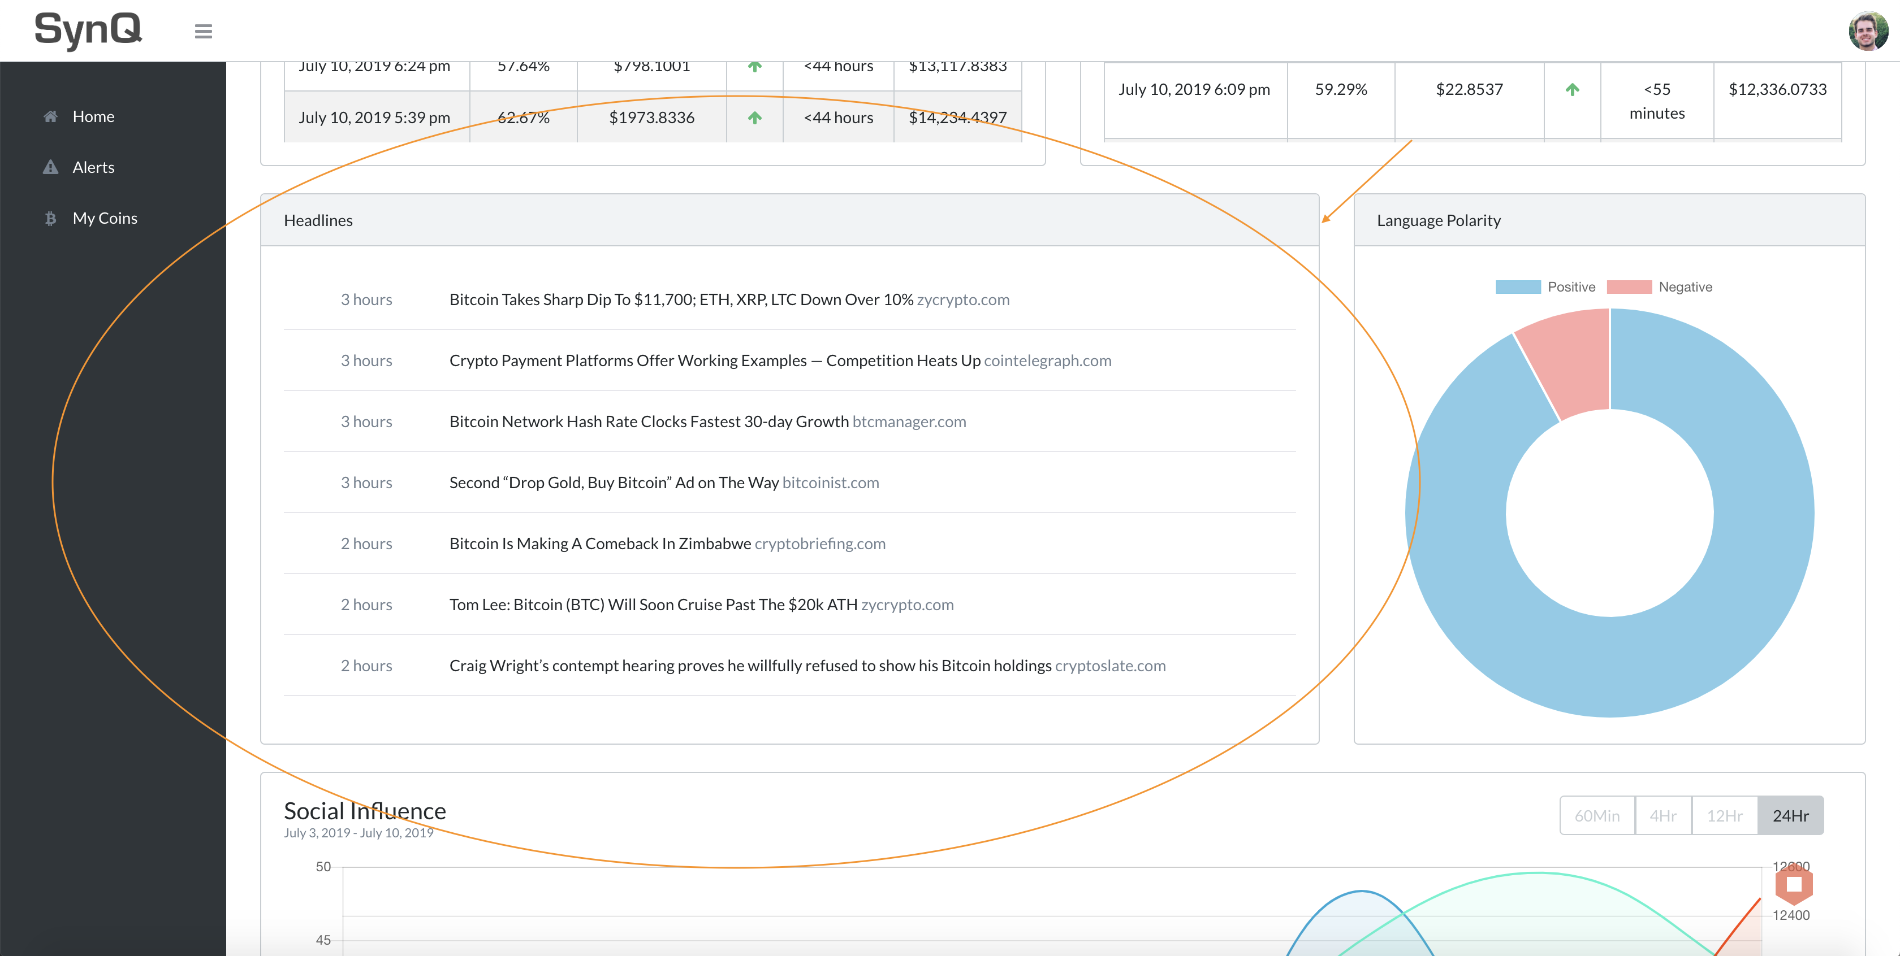
Task: Toggle the hamburger sidebar menu
Action: (204, 31)
